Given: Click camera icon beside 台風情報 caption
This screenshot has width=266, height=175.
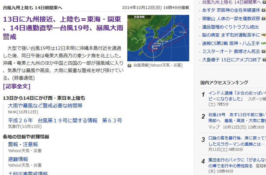Looking at the screenshot, I should pyautogui.click(x=129, y=66).
